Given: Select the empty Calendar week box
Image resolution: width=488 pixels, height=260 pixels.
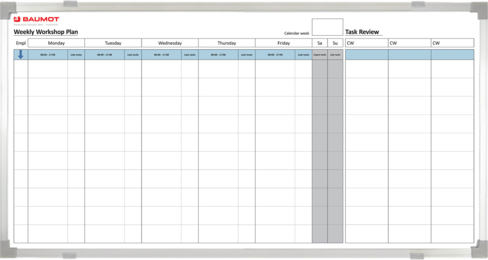Looking at the screenshot, I should tap(327, 27).
